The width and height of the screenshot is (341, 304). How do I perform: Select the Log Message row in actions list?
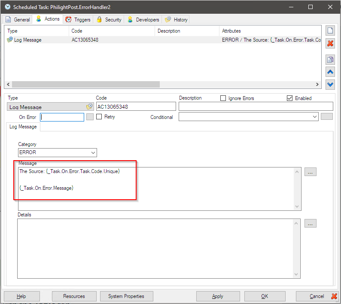point(163,40)
